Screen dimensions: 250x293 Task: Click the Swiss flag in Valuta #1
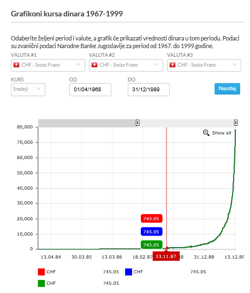[16, 65]
